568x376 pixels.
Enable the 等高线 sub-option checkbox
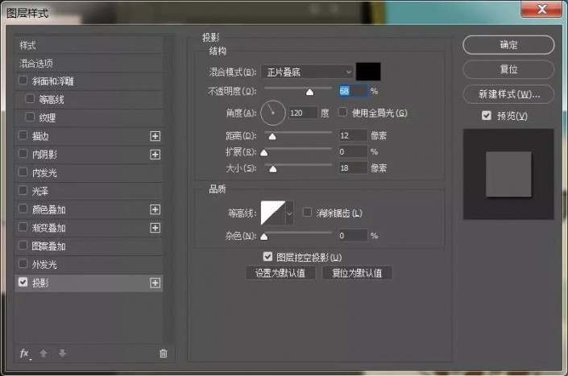click(30, 98)
